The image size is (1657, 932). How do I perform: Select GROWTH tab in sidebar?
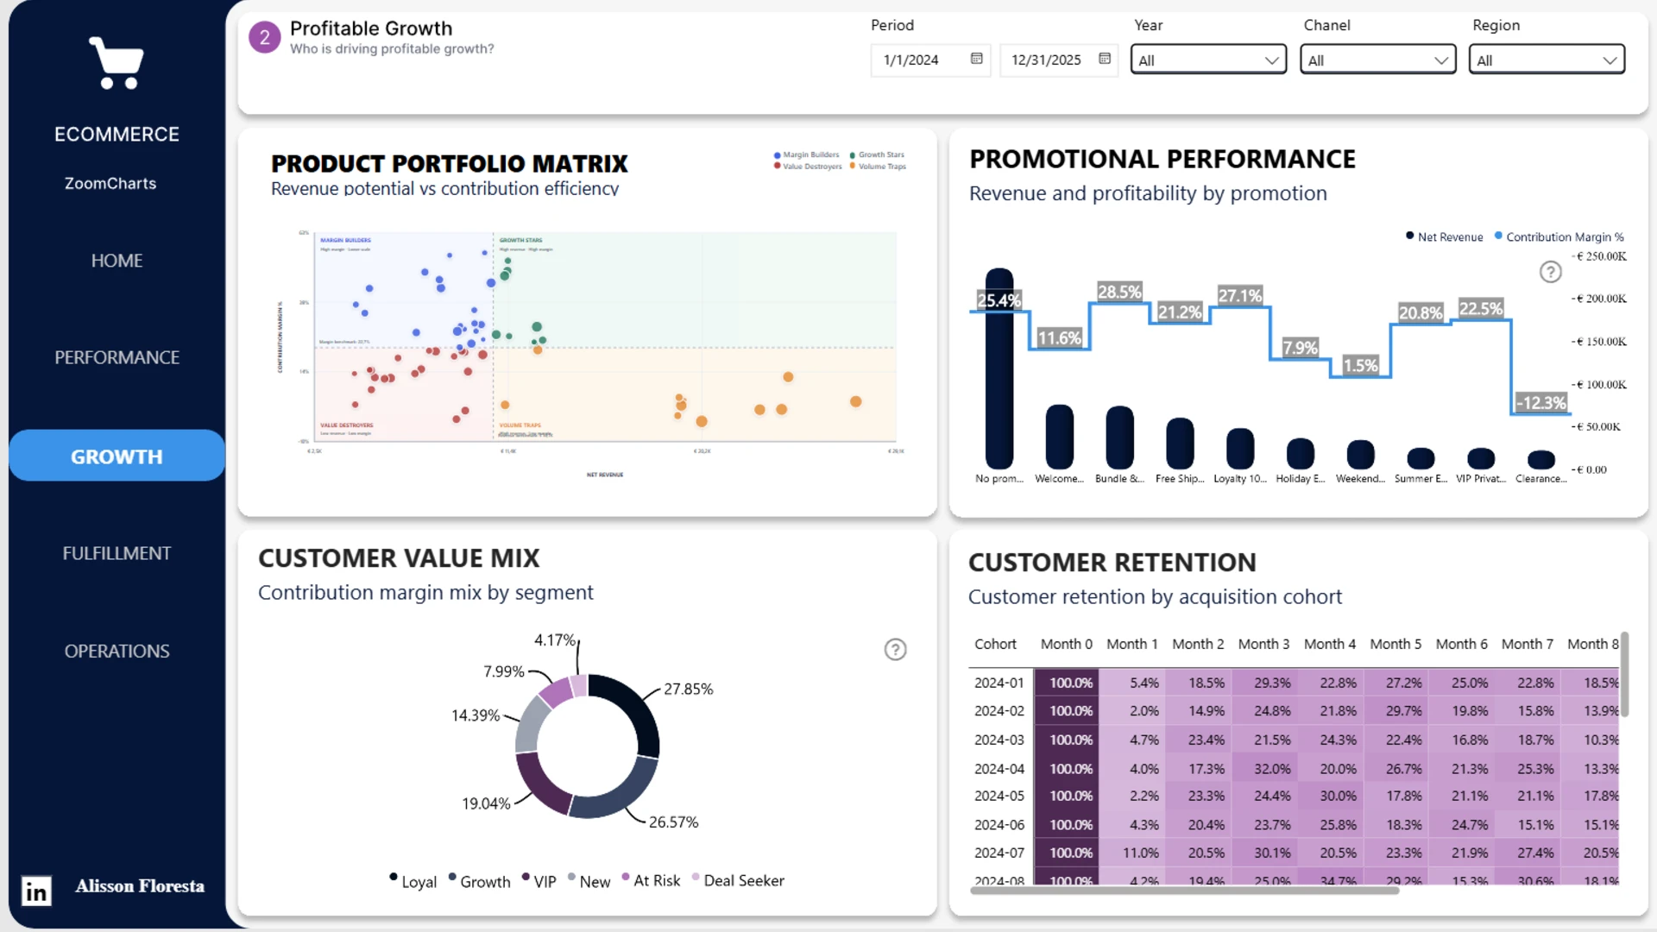click(x=117, y=456)
